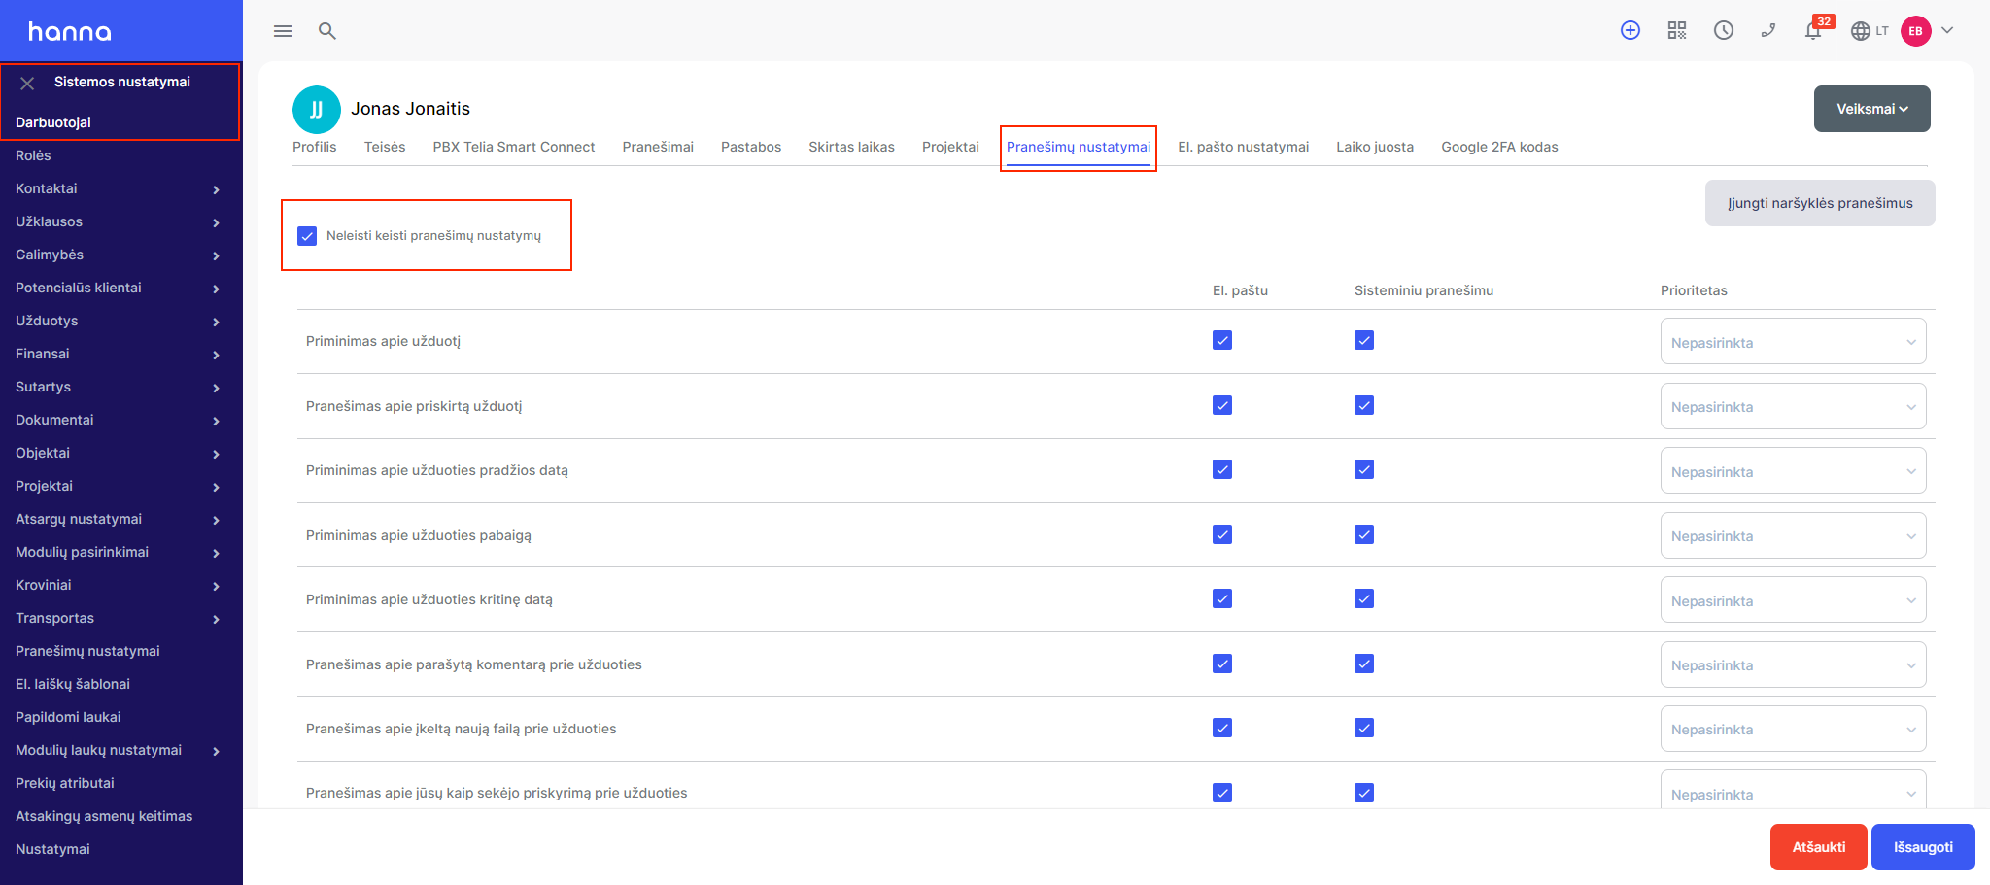Click the Atšaukti cancel button
This screenshot has height=885, width=1990.
[x=1819, y=847]
